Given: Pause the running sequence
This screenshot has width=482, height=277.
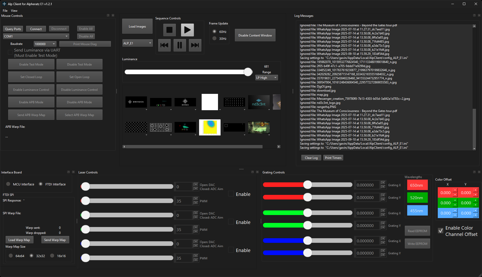Looking at the screenshot, I should [x=180, y=45].
